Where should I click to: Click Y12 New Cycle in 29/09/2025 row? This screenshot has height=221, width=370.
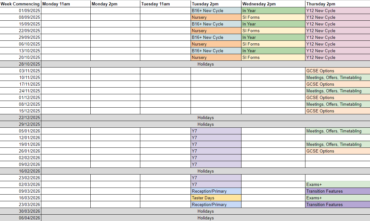[337, 37]
